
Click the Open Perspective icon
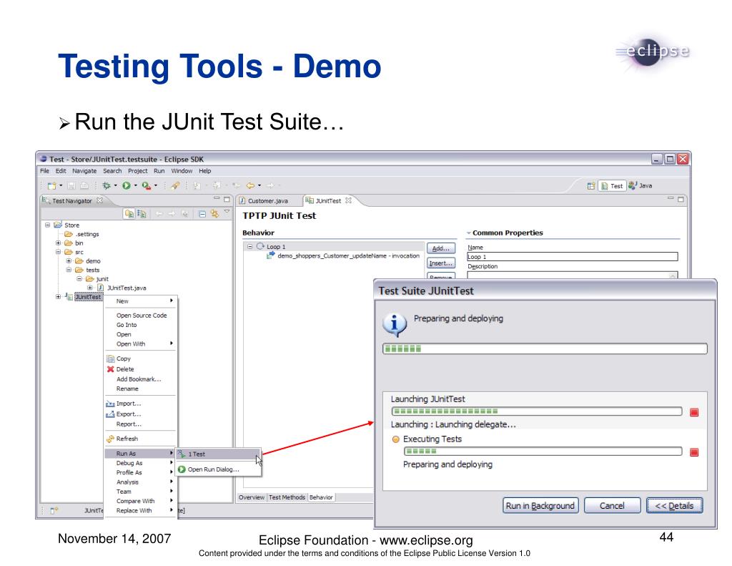591,185
